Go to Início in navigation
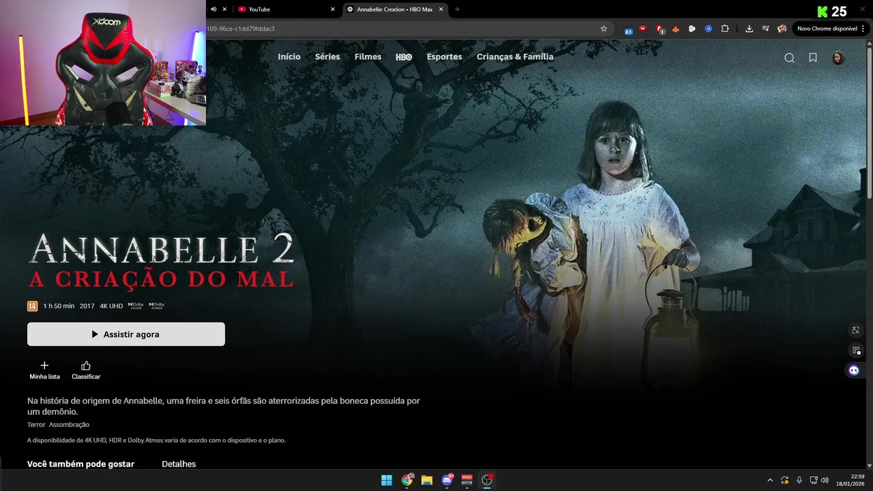Viewport: 873px width, 491px height. coord(289,57)
